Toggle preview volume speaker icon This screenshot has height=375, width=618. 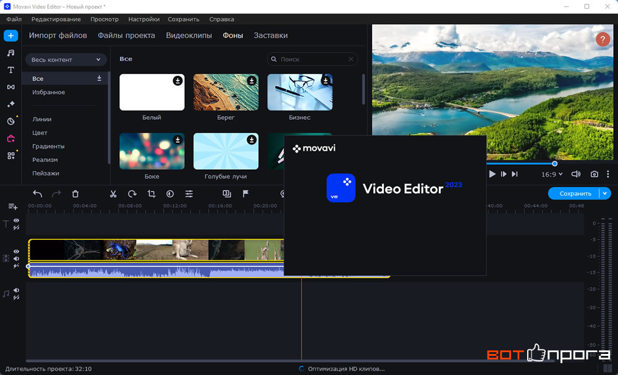pos(576,174)
